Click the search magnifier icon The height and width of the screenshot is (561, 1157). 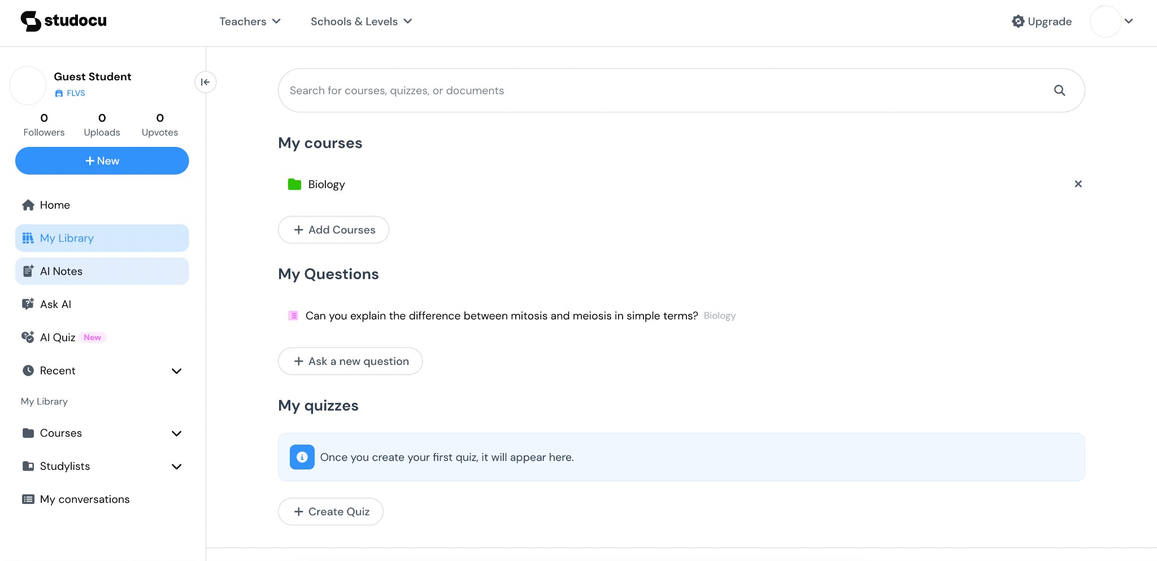pyautogui.click(x=1059, y=90)
